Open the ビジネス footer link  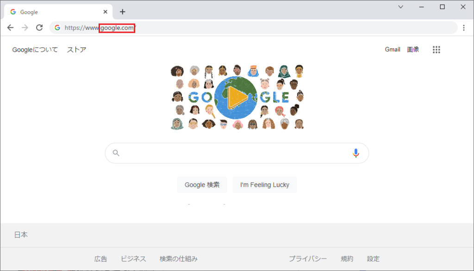[x=133, y=259]
